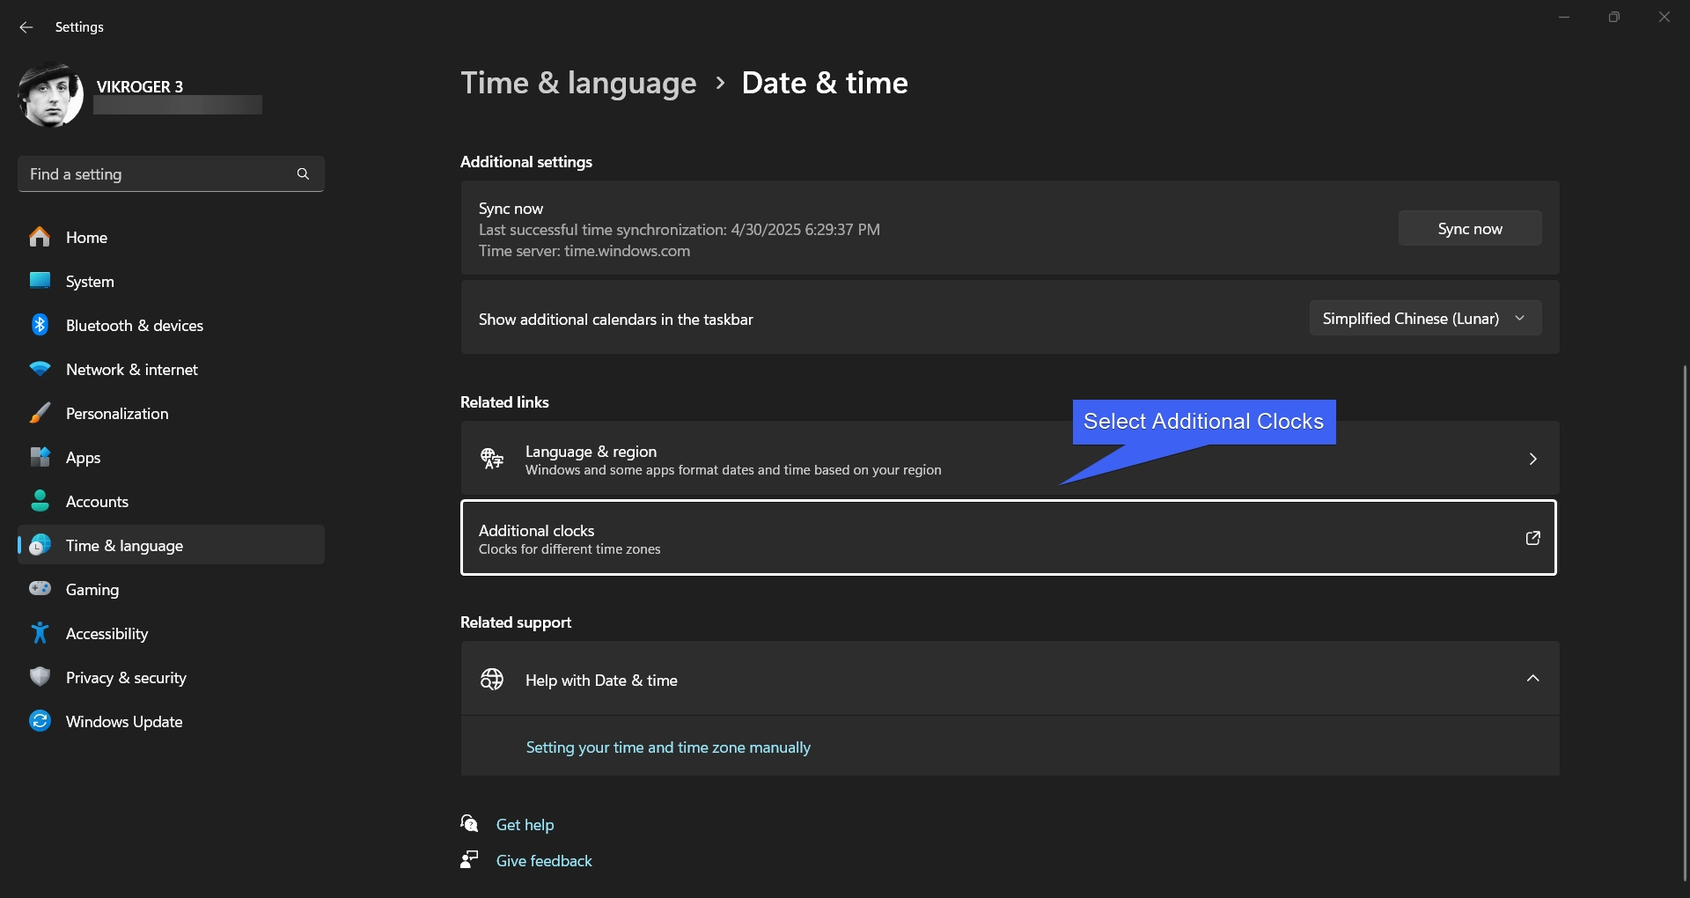
Task: Click the Get help link
Action: pyautogui.click(x=525, y=825)
